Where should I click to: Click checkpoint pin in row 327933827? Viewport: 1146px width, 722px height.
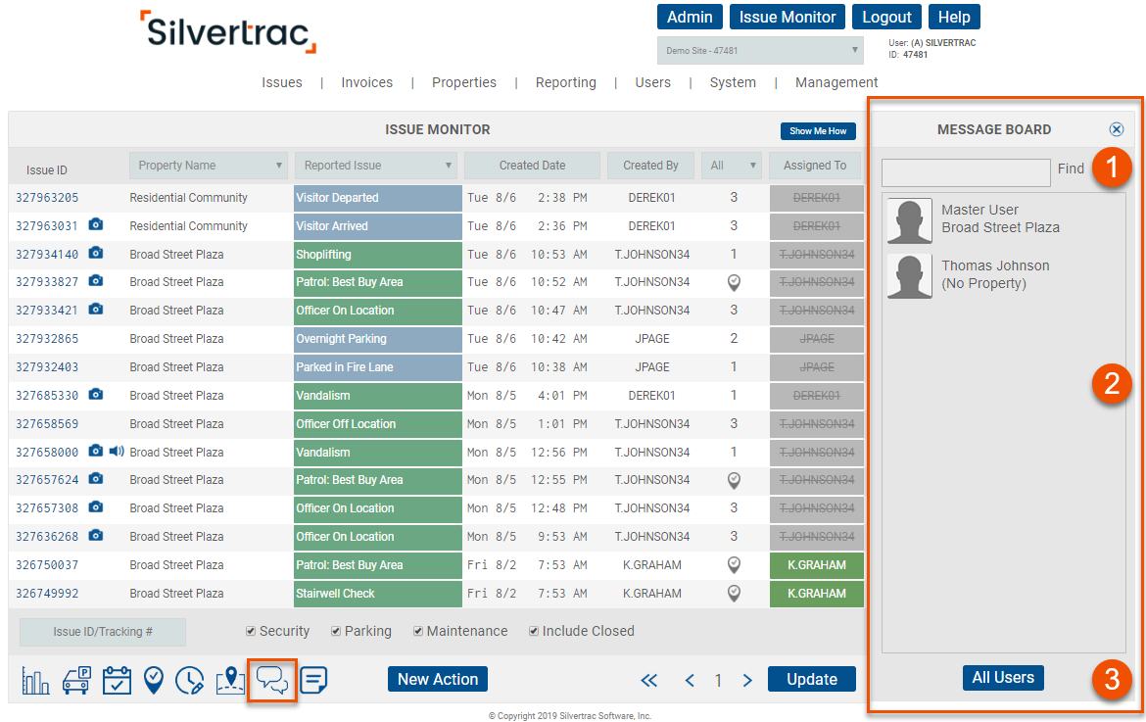(x=734, y=282)
